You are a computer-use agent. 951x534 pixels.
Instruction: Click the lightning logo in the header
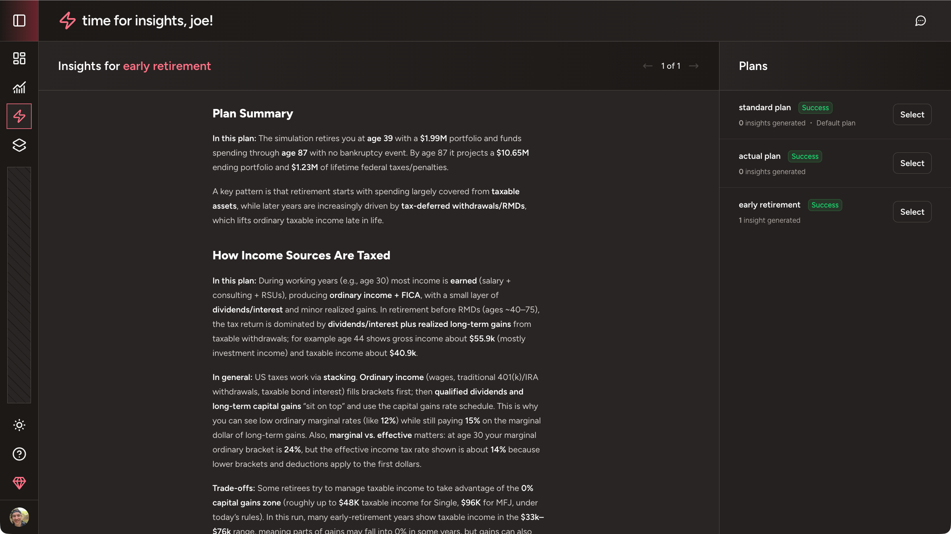[67, 21]
